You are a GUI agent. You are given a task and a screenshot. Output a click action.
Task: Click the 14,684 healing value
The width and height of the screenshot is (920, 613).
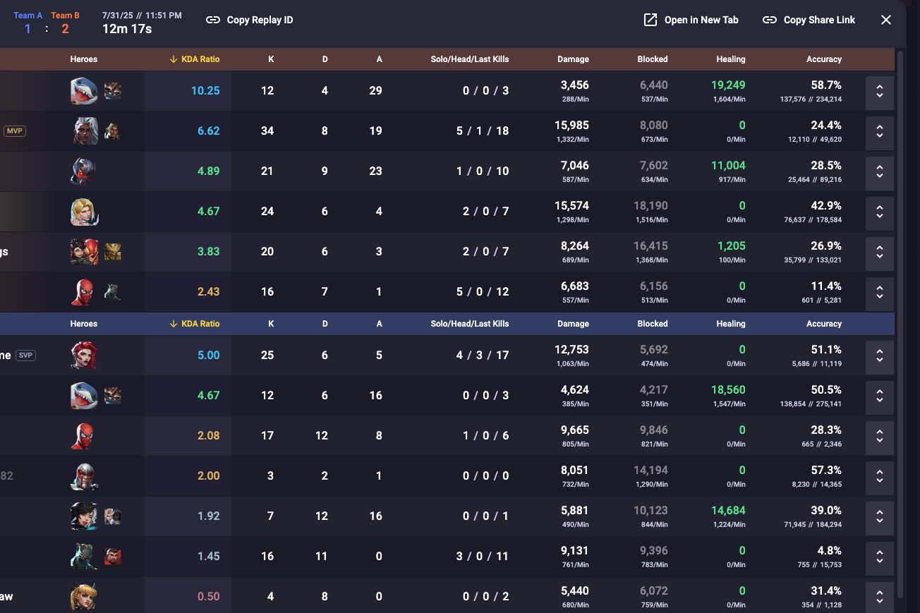(728, 511)
